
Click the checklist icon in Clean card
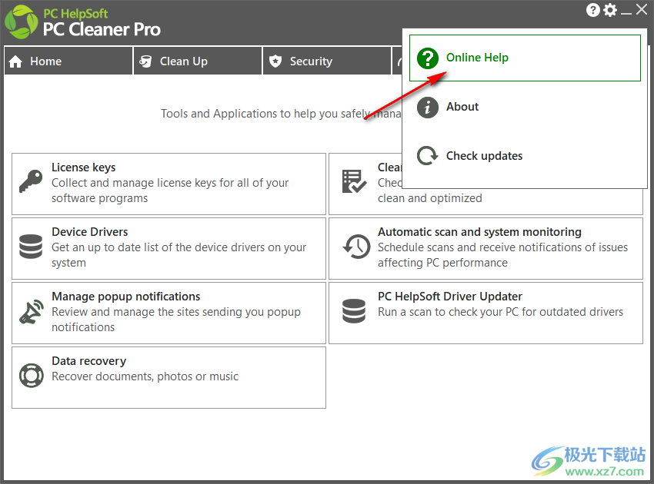(x=354, y=181)
